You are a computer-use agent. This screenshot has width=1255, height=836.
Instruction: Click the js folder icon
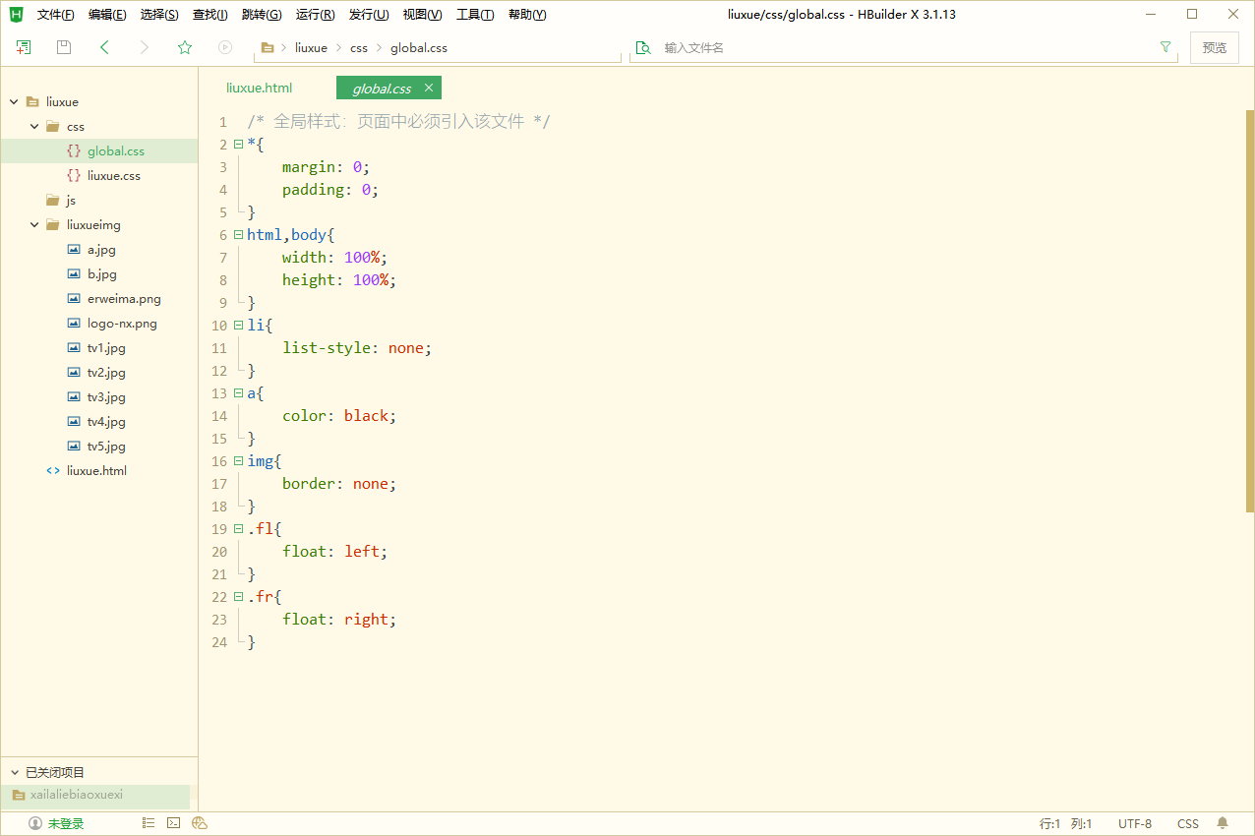53,201
